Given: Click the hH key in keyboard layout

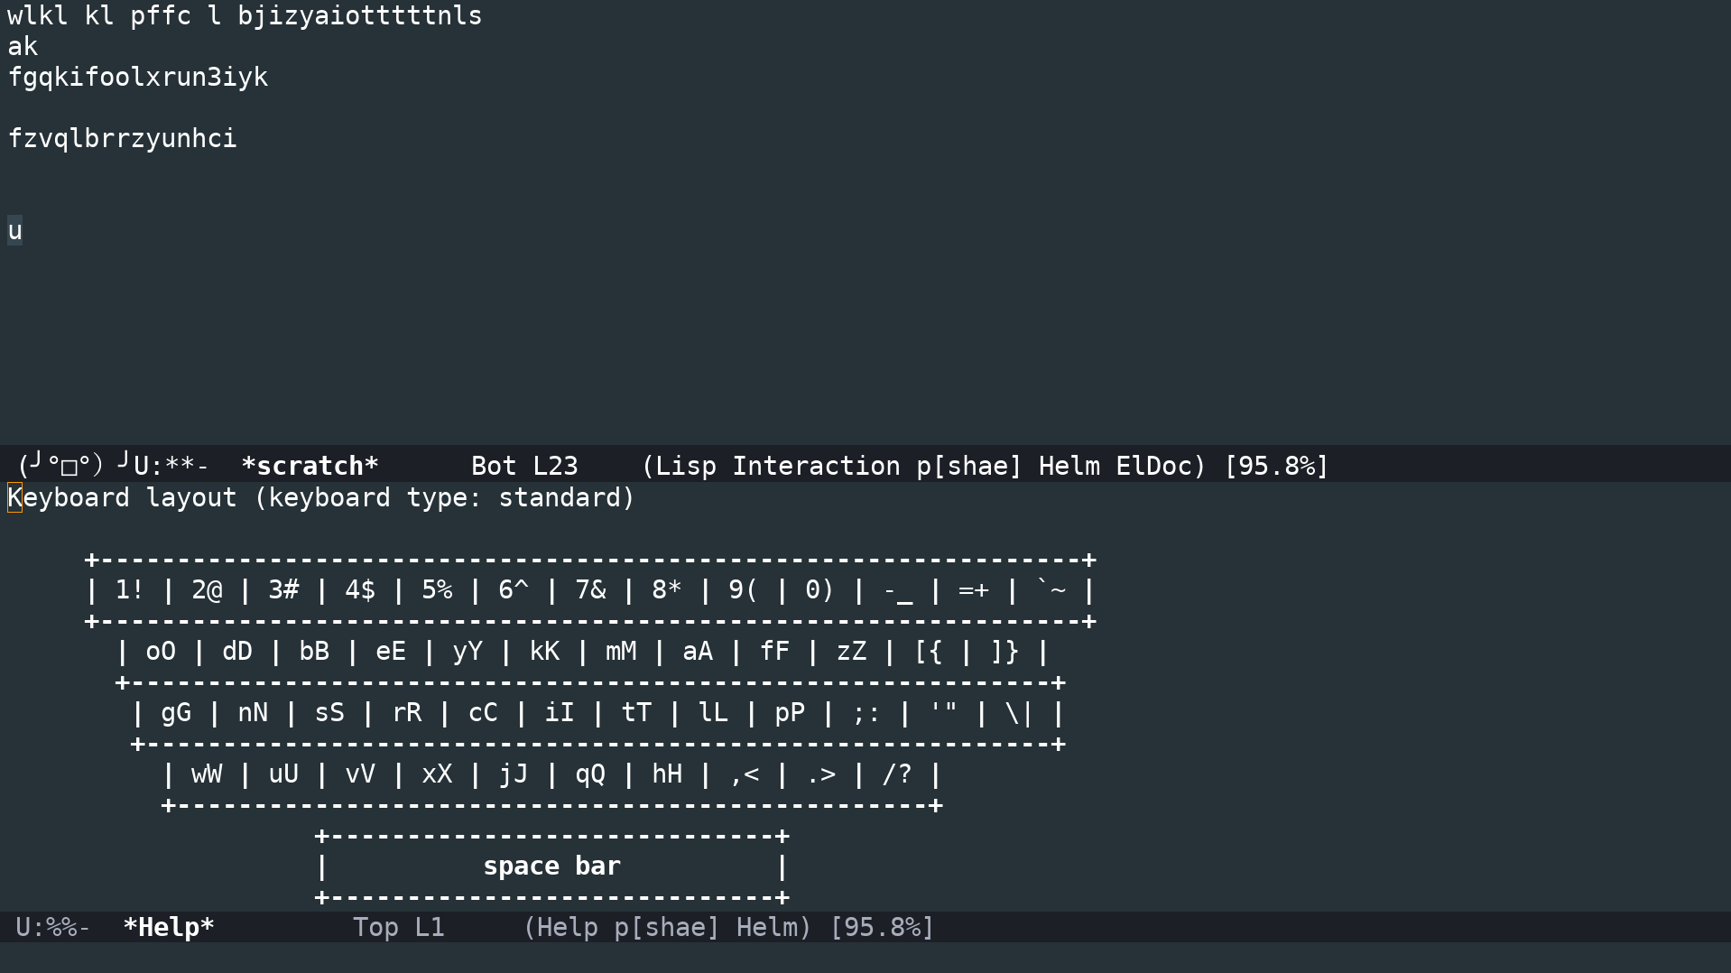Looking at the screenshot, I should point(667,774).
